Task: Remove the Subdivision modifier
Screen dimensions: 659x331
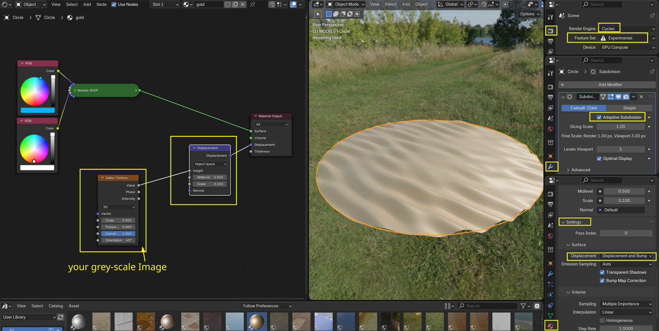Action: (x=641, y=97)
